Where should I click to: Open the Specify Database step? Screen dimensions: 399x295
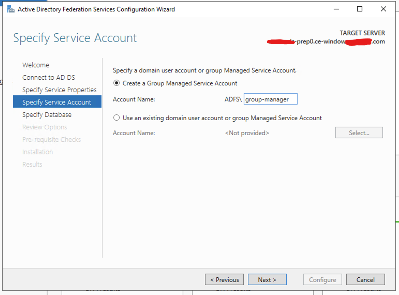click(x=47, y=115)
